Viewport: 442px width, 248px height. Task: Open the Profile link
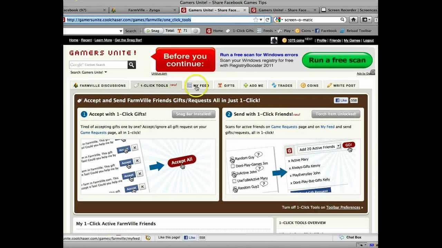321,41
